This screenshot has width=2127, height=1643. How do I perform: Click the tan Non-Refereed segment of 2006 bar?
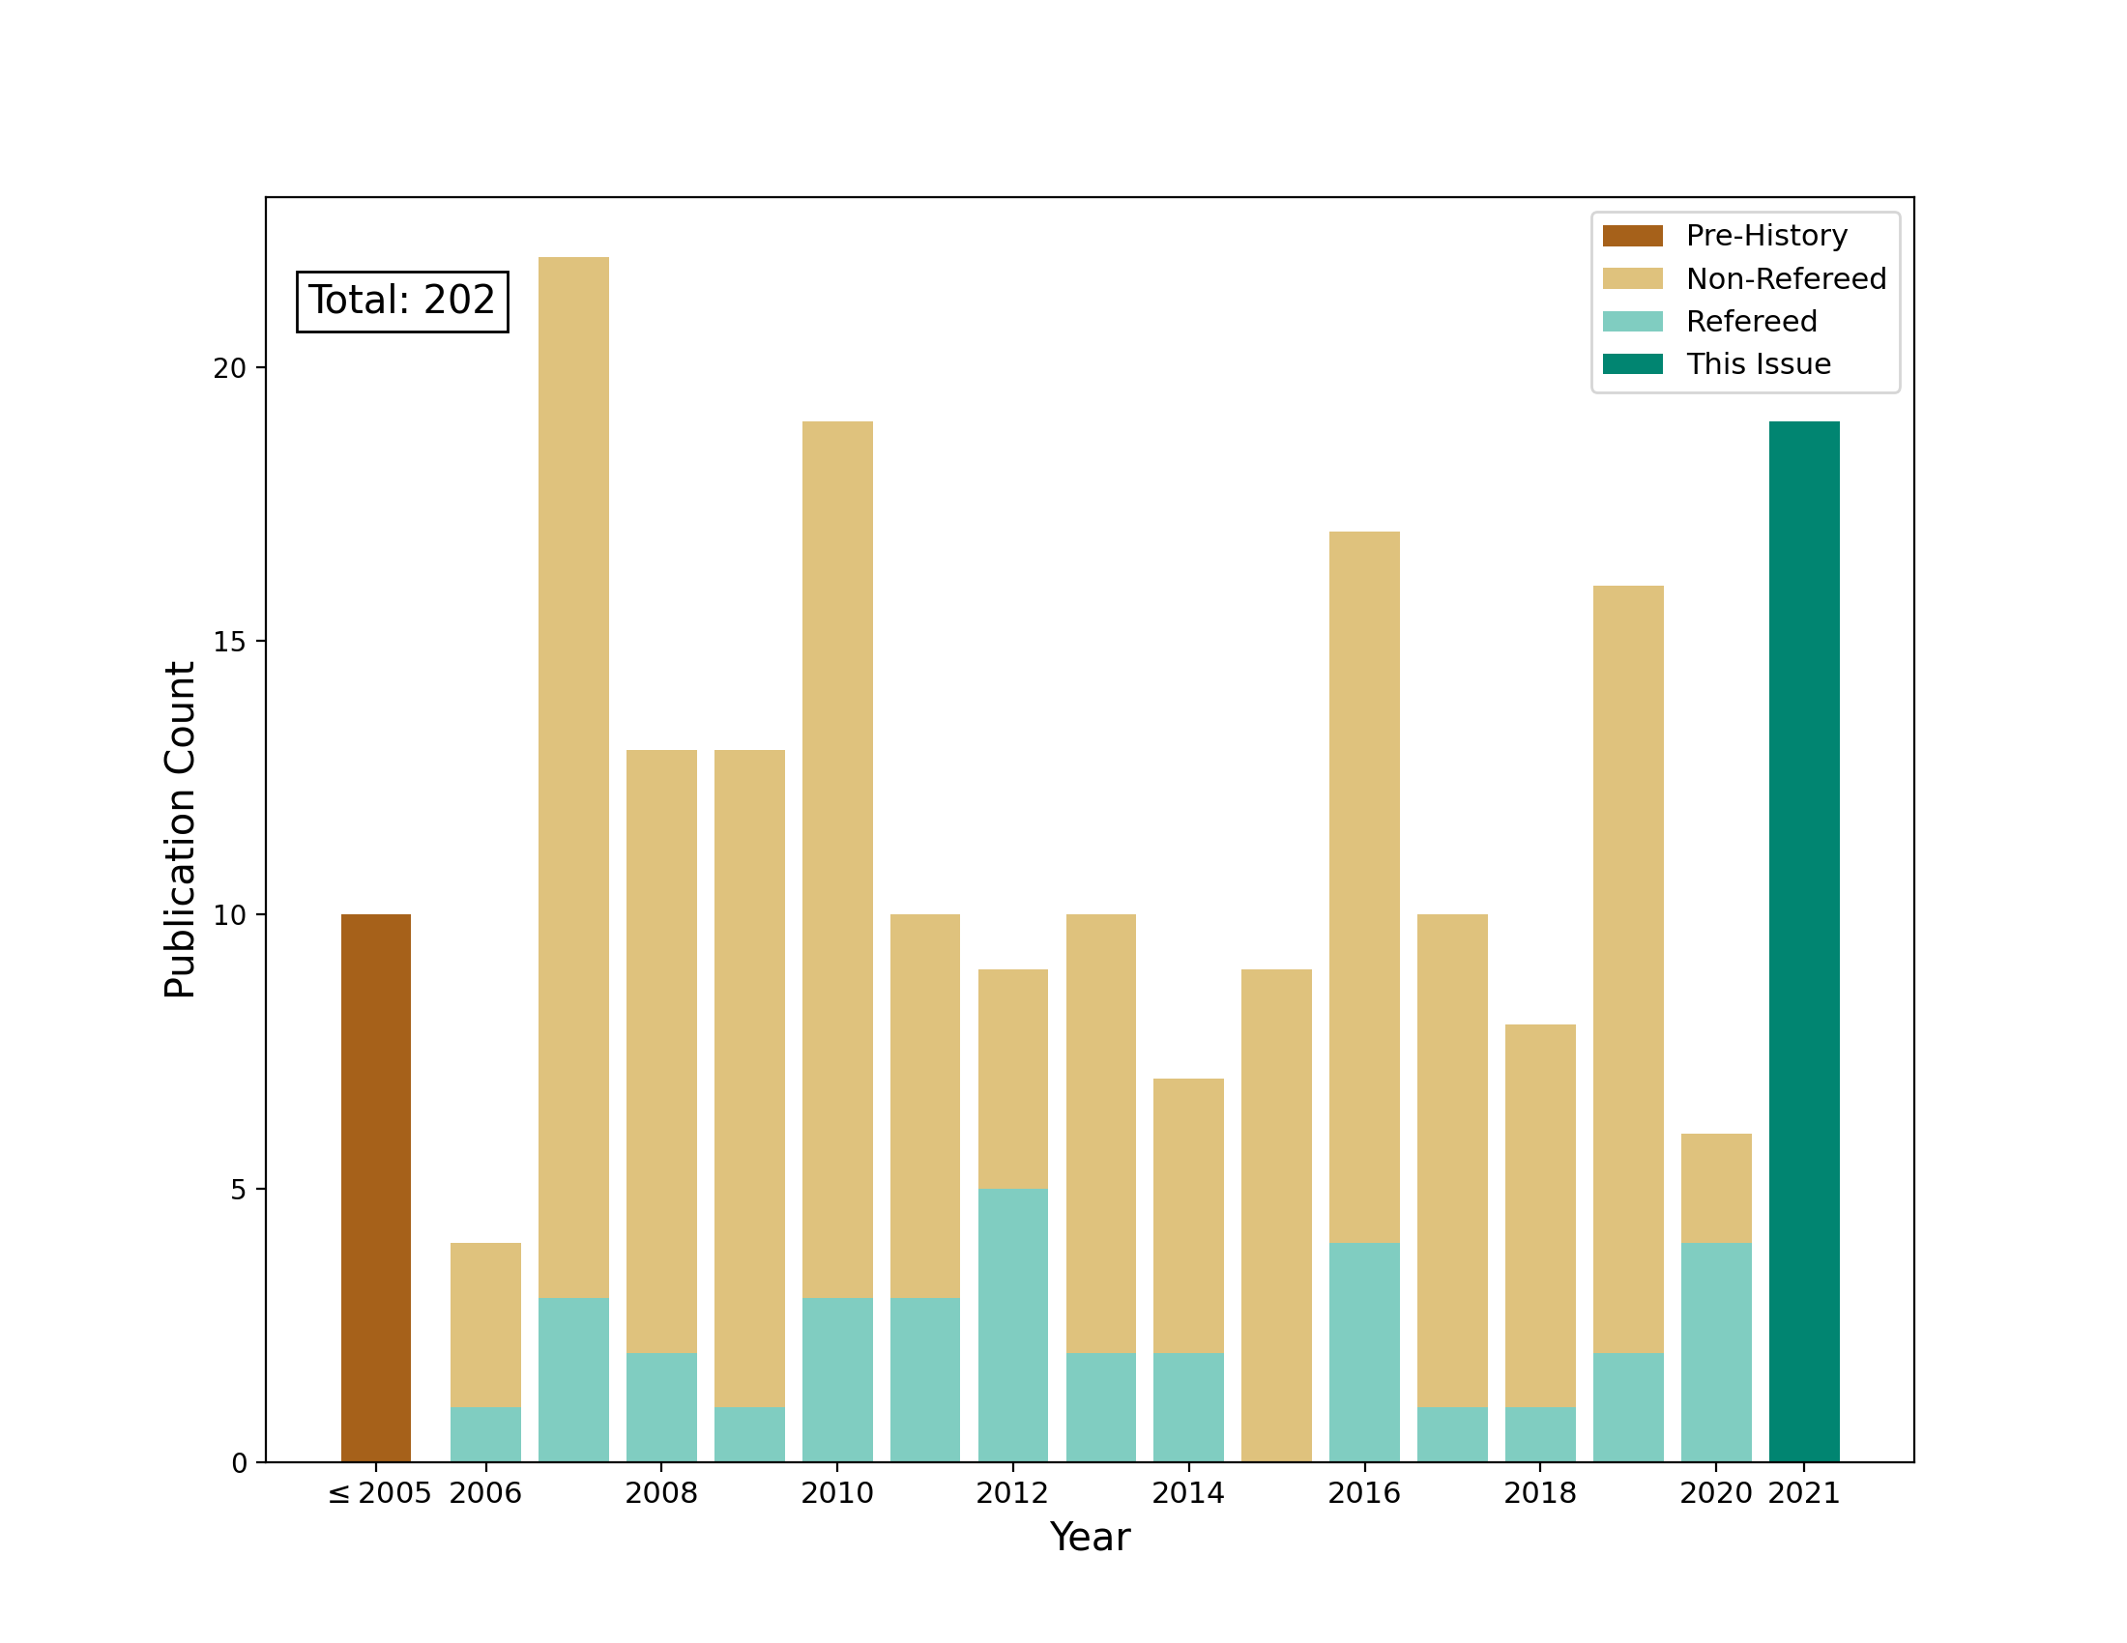pos(485,1325)
